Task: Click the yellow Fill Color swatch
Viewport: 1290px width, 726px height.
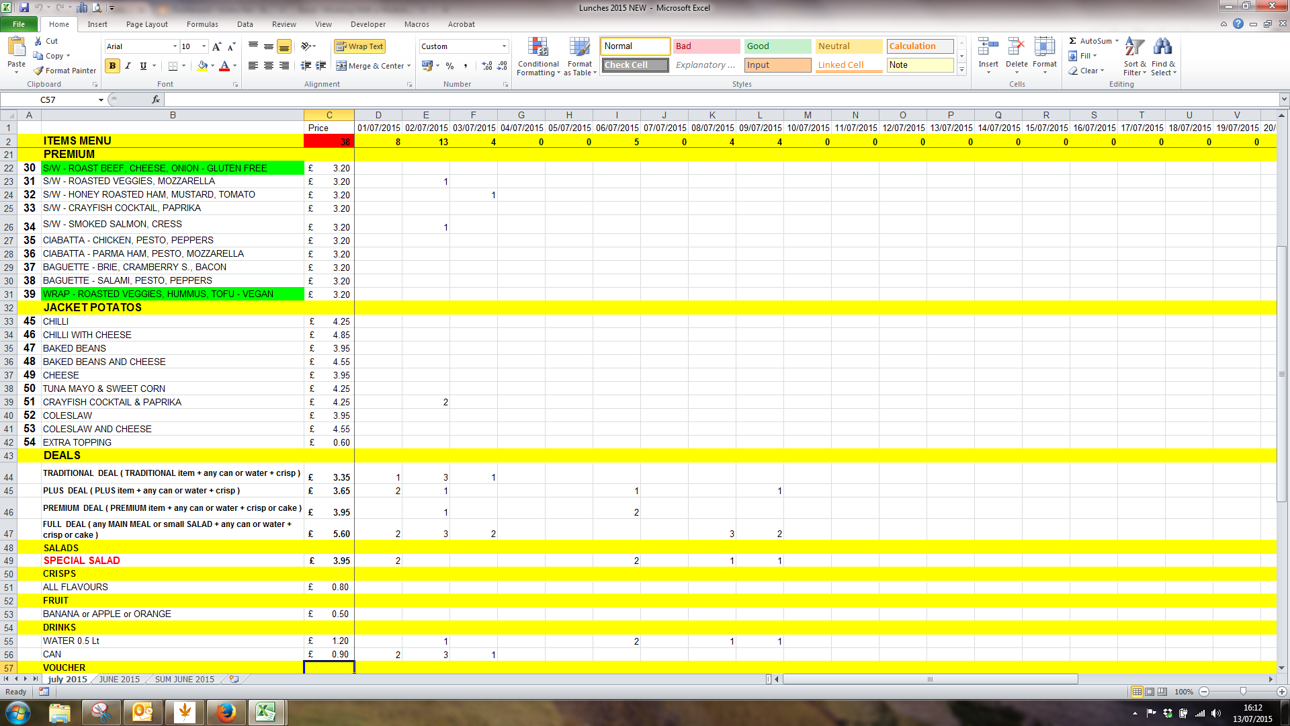Action: click(x=202, y=66)
